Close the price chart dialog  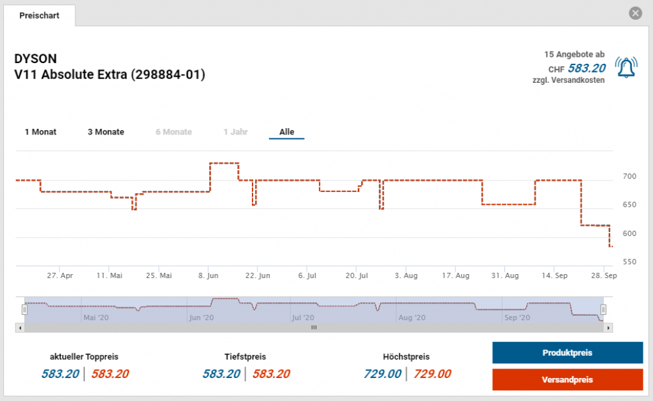point(635,13)
